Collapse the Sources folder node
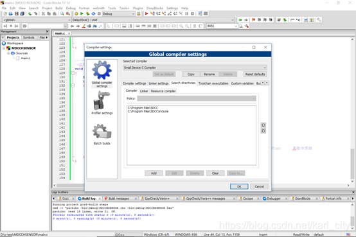The image size is (356, 237). pos(8,53)
